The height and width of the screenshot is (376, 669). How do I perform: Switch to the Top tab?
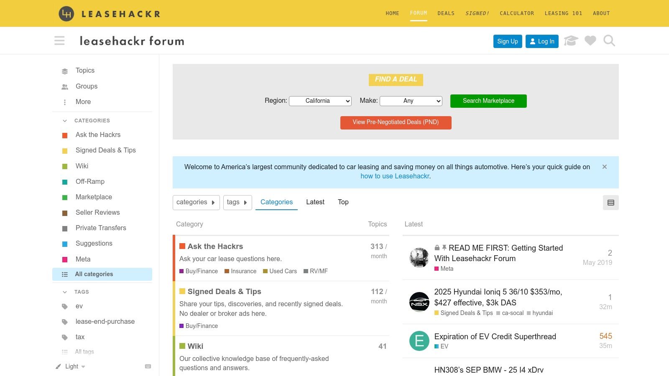point(343,202)
